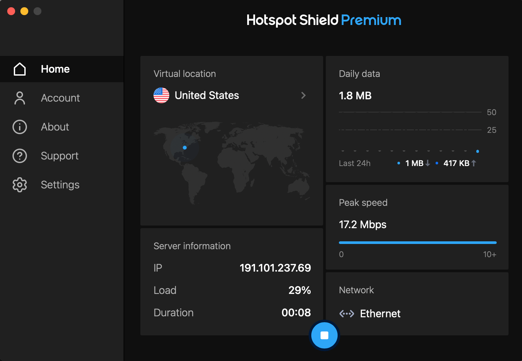Click the Support question mark icon
Screen dimensions: 522x361
[20, 156]
